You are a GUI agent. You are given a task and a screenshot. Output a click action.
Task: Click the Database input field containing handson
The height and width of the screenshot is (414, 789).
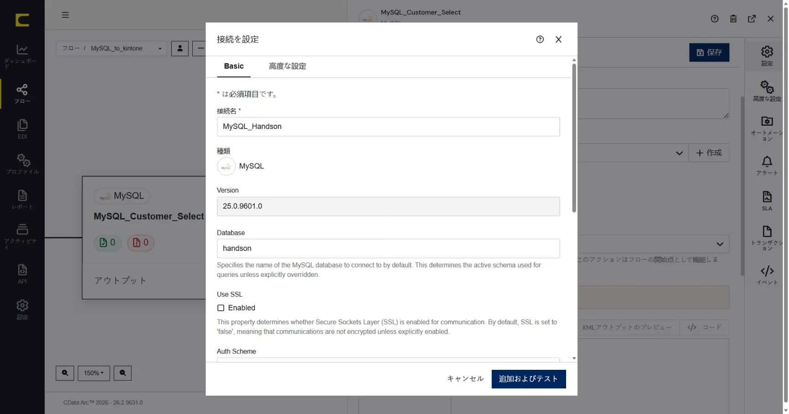click(x=388, y=249)
